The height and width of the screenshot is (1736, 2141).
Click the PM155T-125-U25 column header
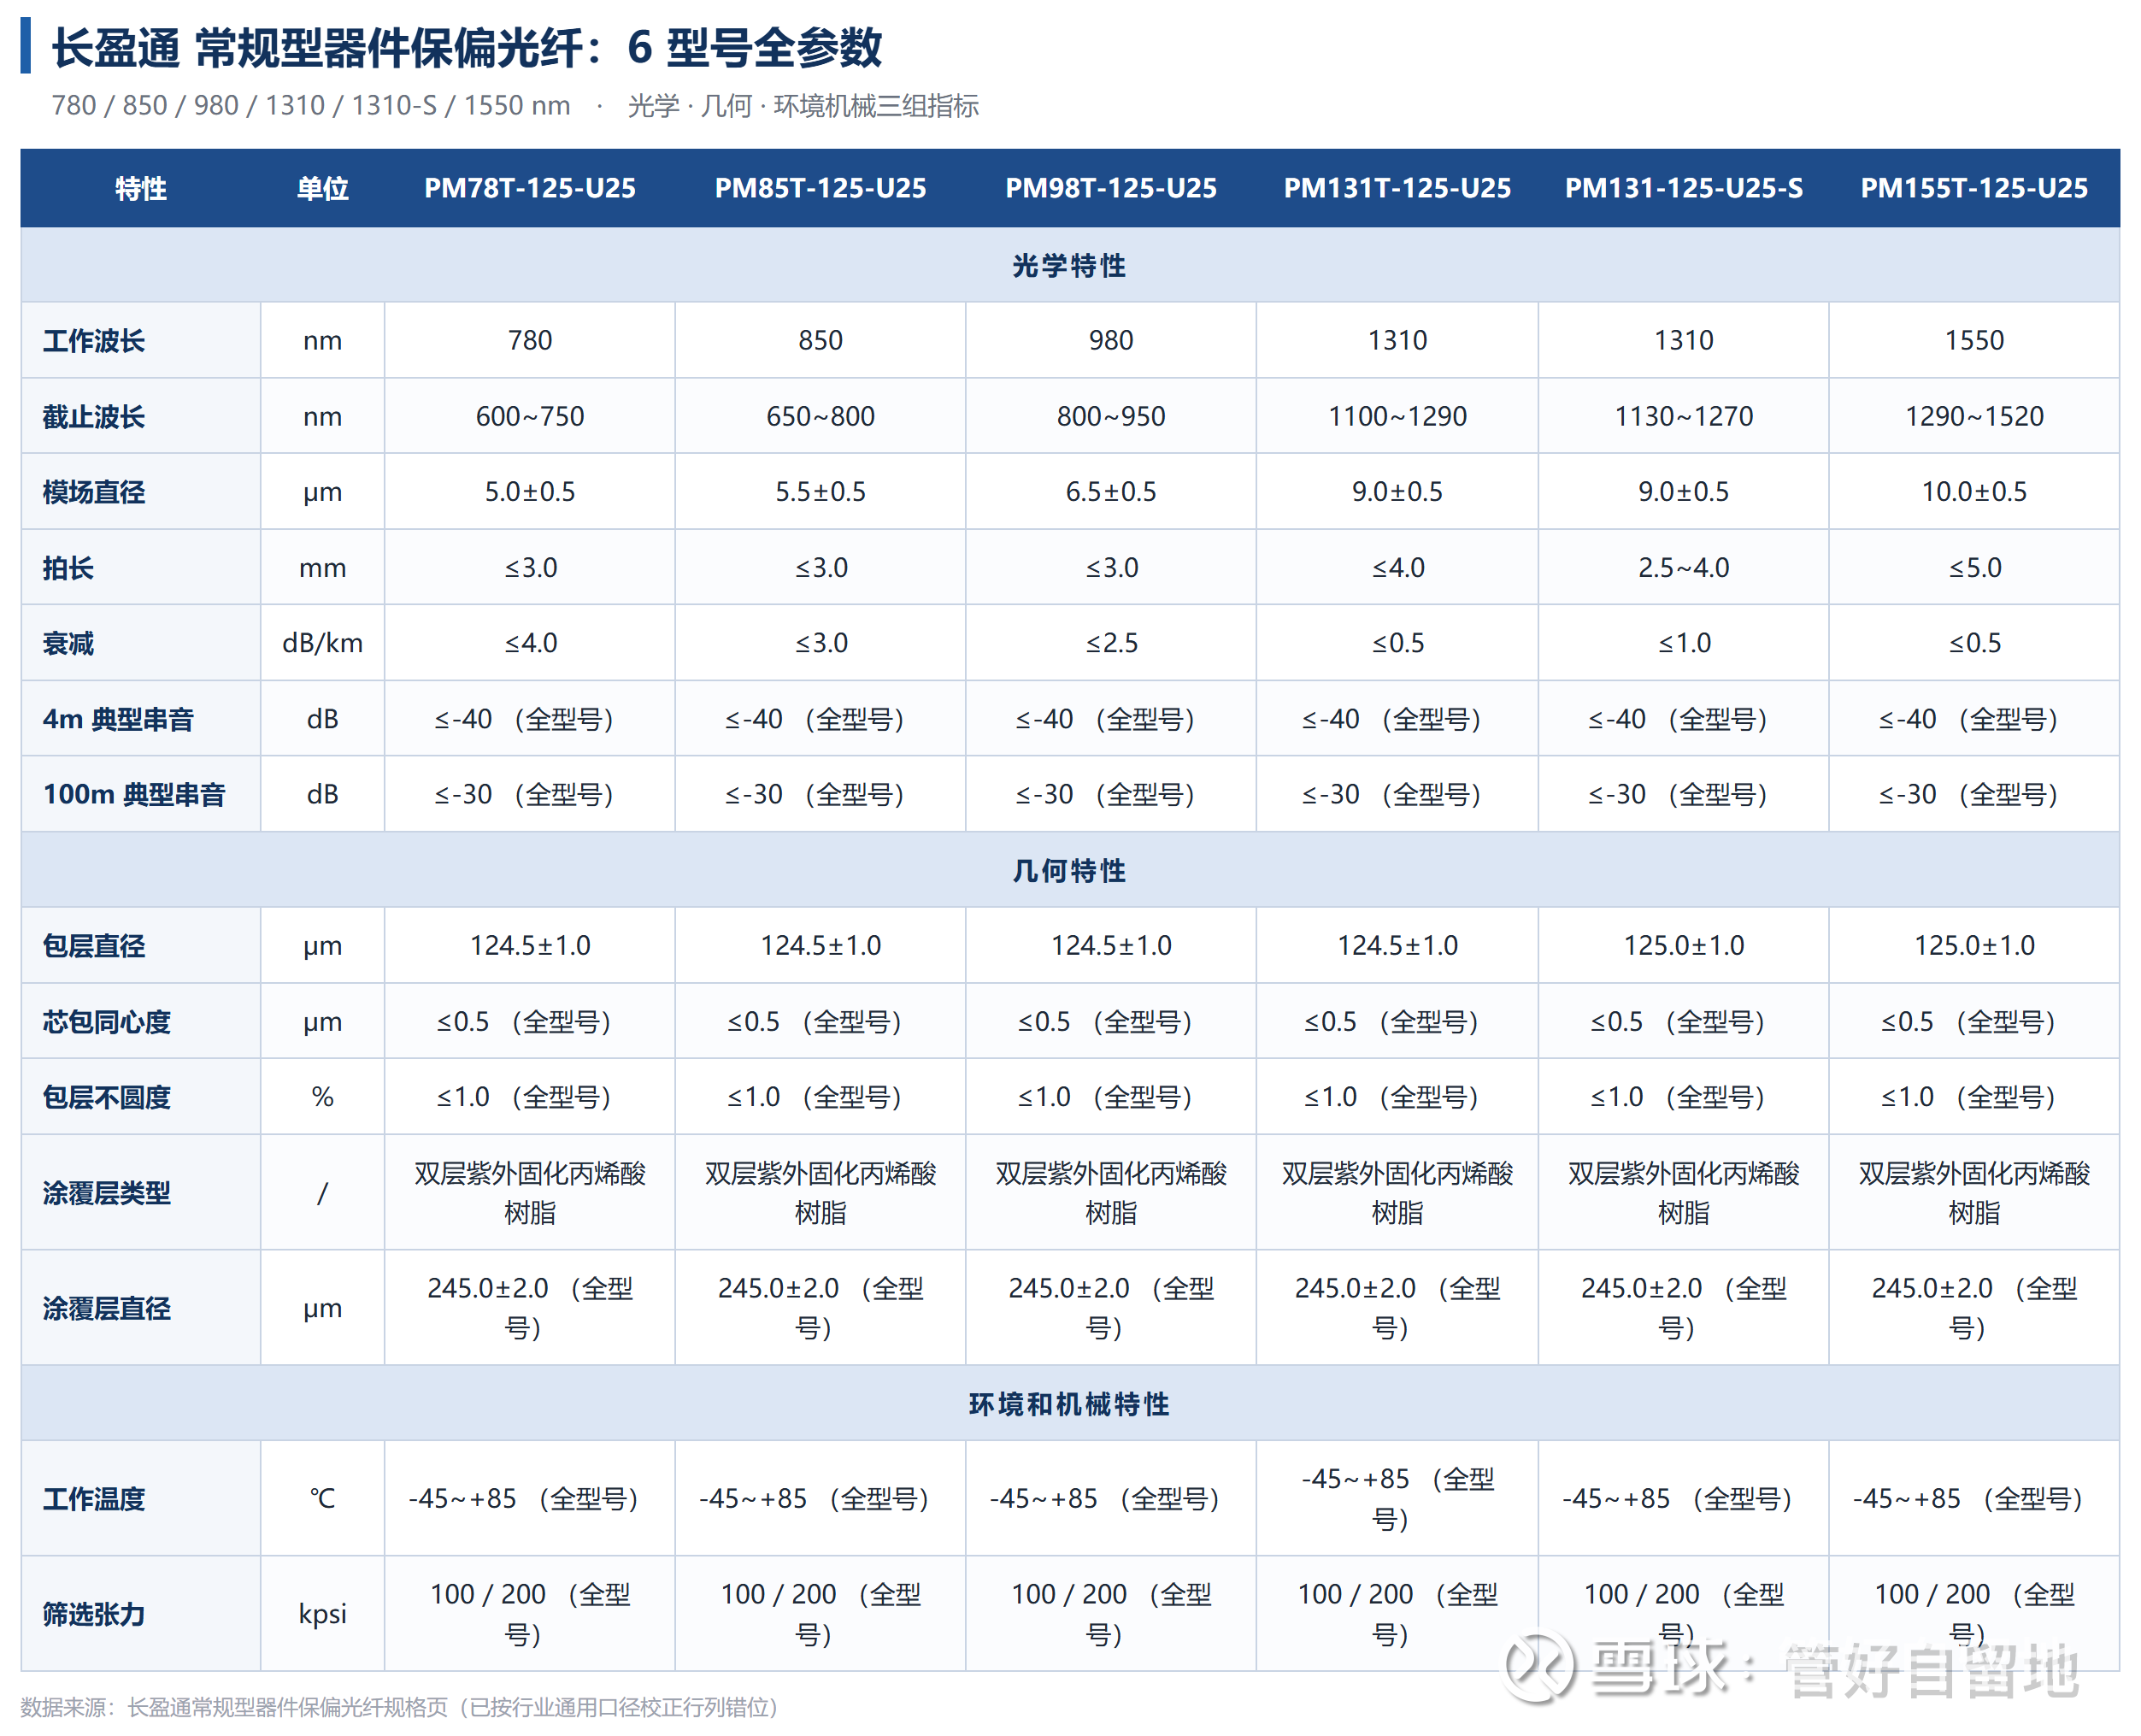click(1974, 188)
